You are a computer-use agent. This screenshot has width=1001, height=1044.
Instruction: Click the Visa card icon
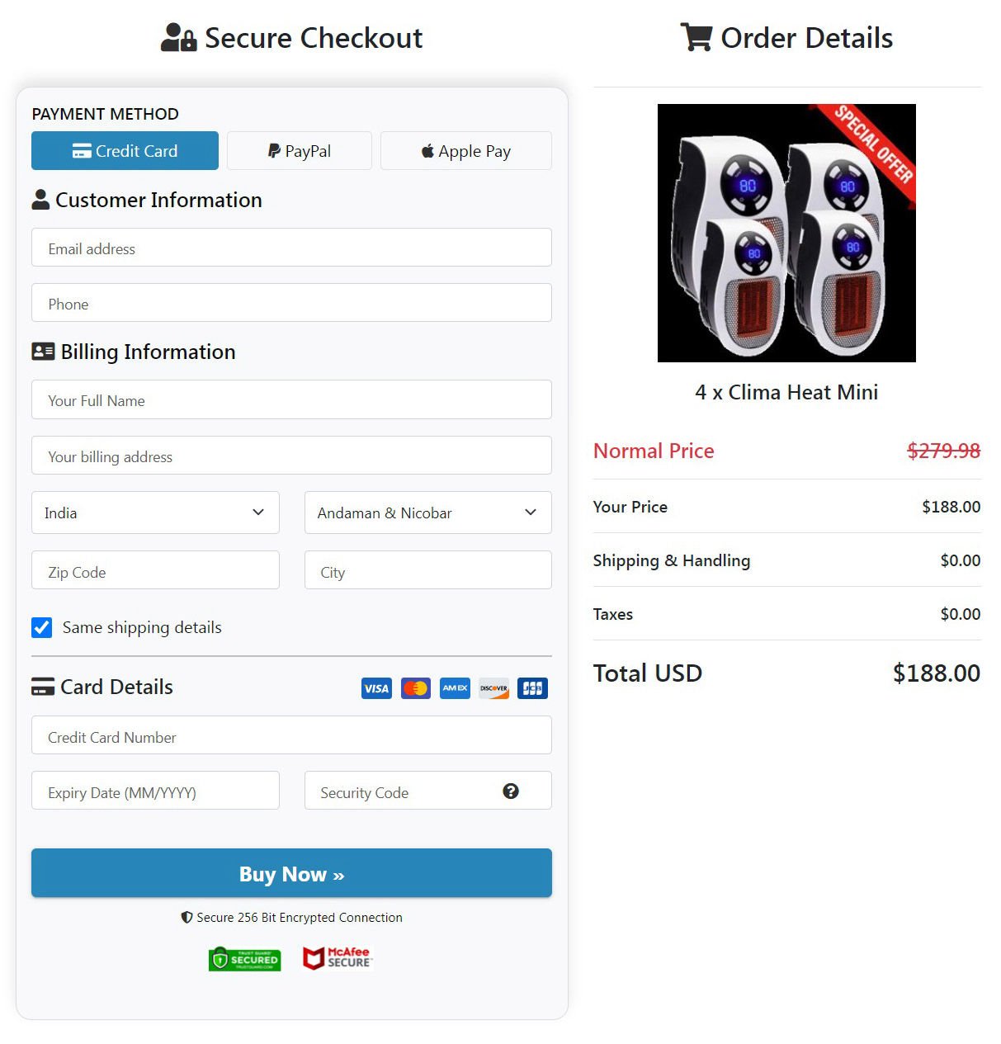(x=376, y=688)
